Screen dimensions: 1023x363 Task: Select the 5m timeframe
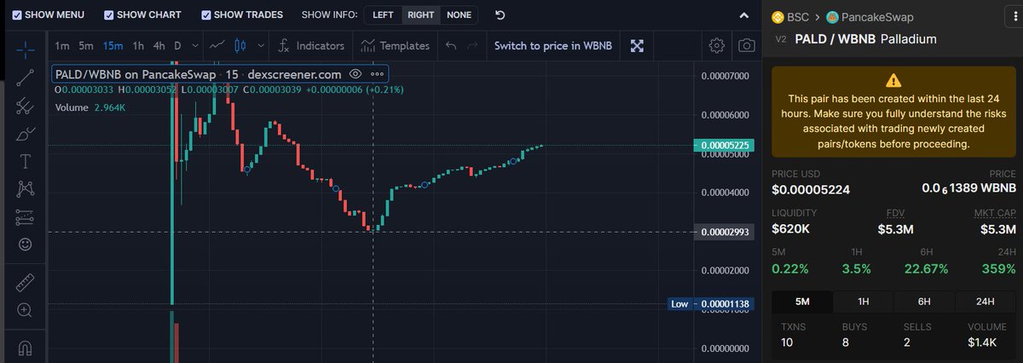point(86,45)
